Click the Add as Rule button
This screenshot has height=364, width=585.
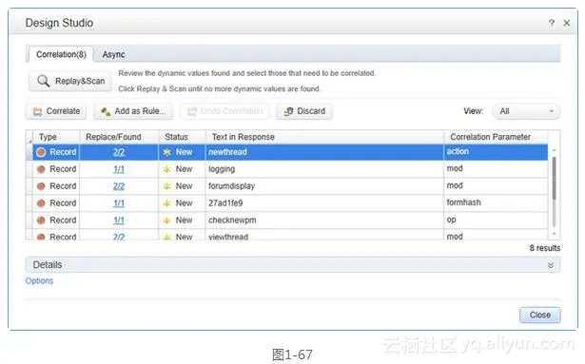133,111
